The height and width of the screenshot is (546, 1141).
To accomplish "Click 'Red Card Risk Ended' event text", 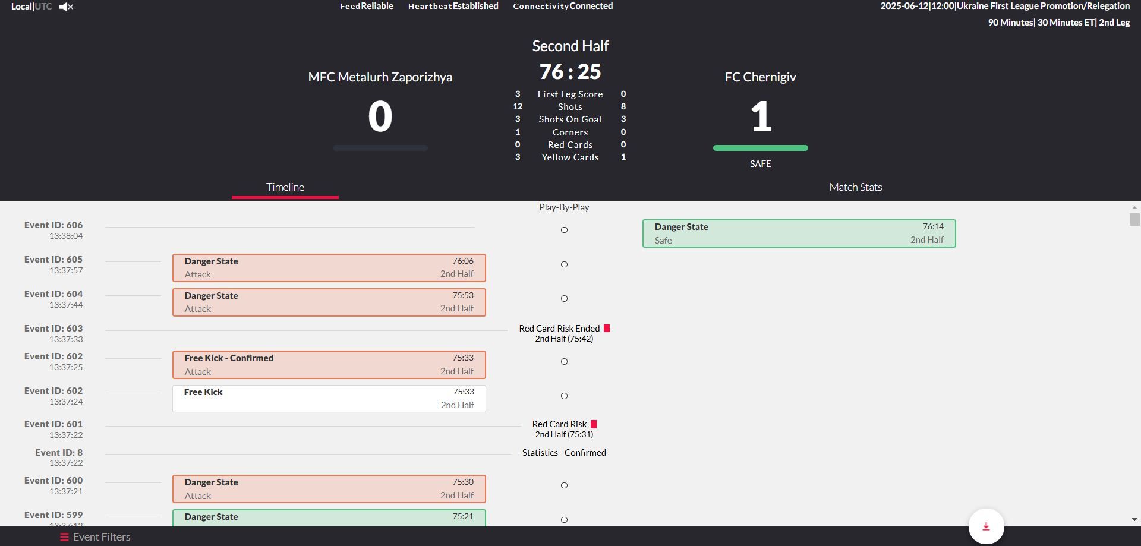I will [x=559, y=329].
